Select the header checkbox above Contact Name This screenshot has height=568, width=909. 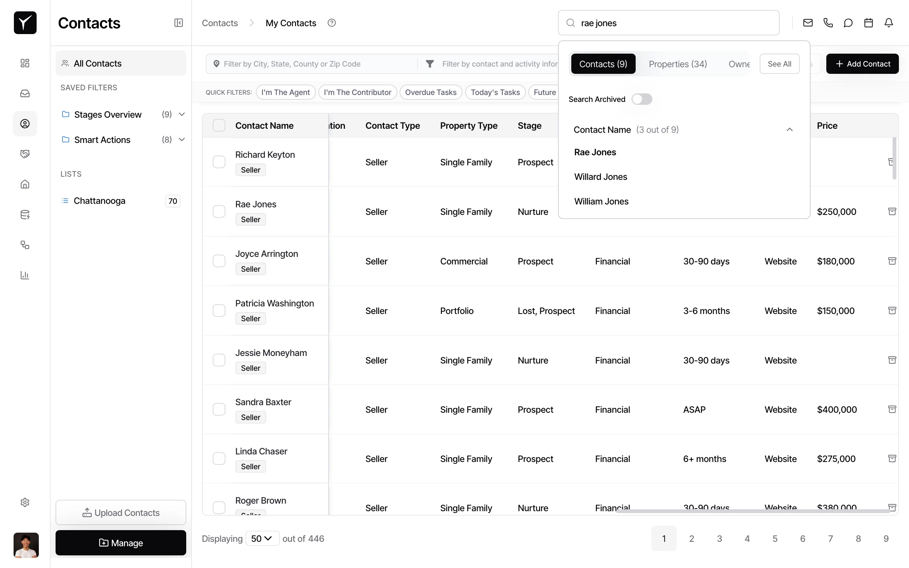click(219, 125)
